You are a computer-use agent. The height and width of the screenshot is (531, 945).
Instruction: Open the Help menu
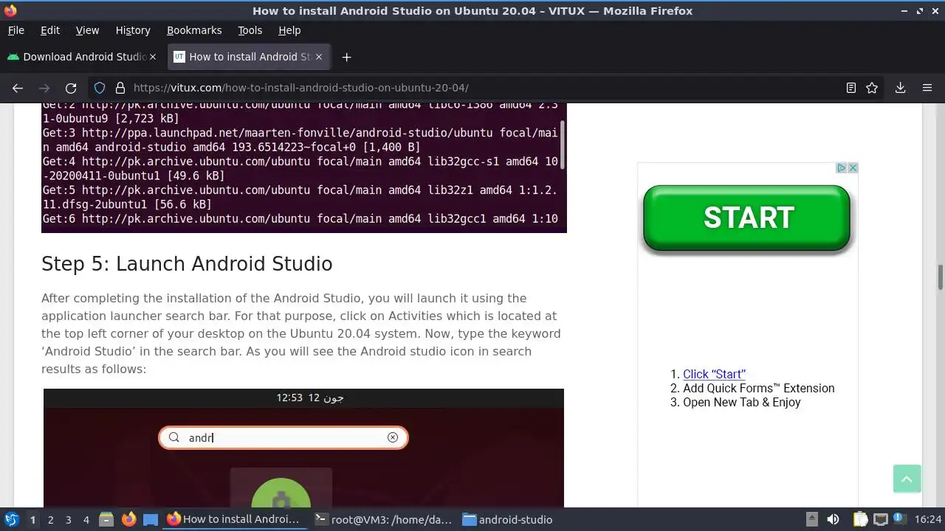(289, 30)
